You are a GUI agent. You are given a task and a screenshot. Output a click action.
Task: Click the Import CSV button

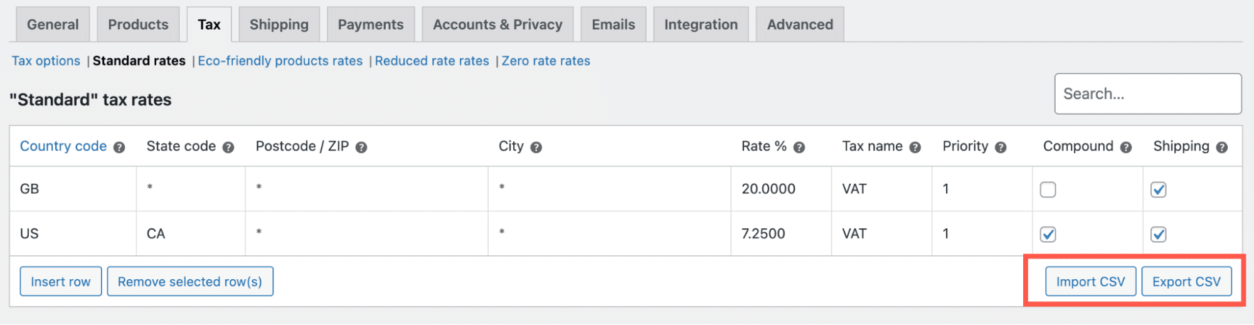(x=1091, y=282)
